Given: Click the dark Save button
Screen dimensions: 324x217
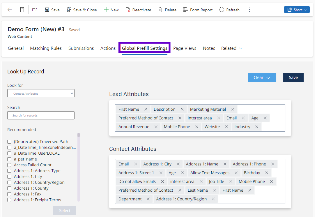Looking at the screenshot, I should (293, 77).
